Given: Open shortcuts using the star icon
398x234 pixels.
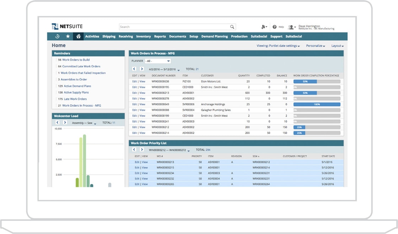Looking at the screenshot, I should [x=68, y=36].
